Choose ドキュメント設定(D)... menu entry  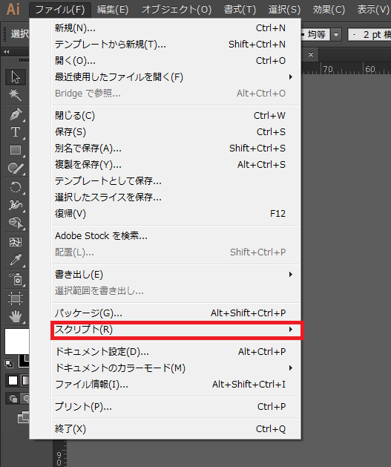click(x=177, y=352)
